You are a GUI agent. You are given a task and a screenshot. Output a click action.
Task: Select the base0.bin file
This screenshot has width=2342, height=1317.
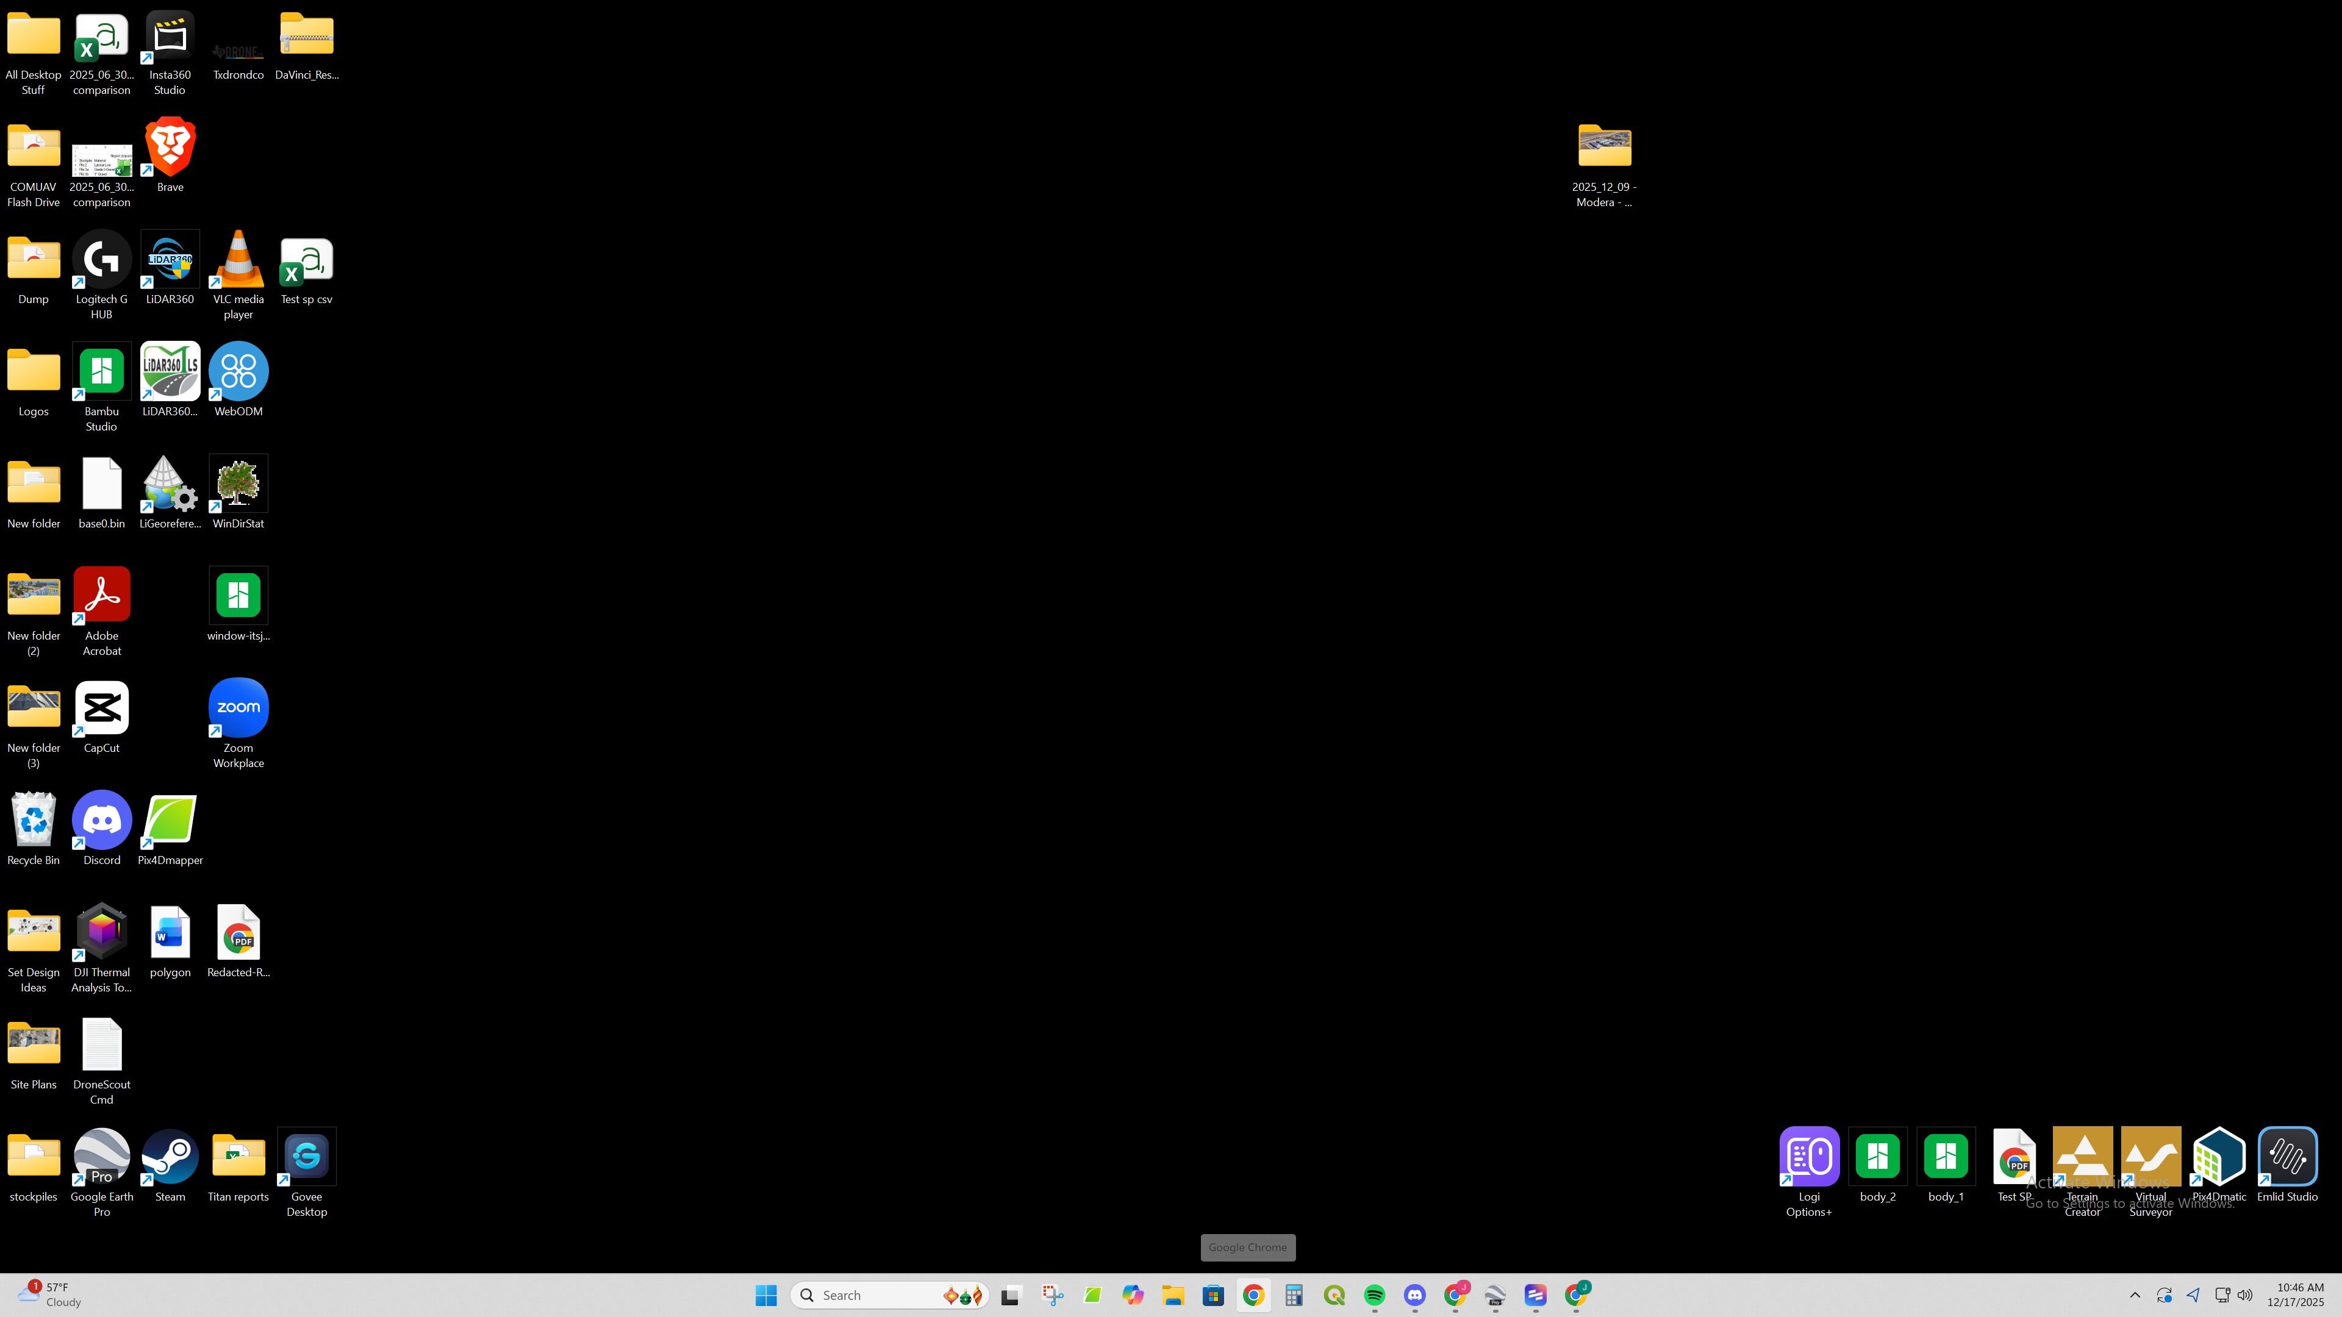(102, 493)
